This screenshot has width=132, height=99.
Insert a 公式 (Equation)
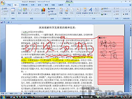pyautogui.click(x=117, y=8)
